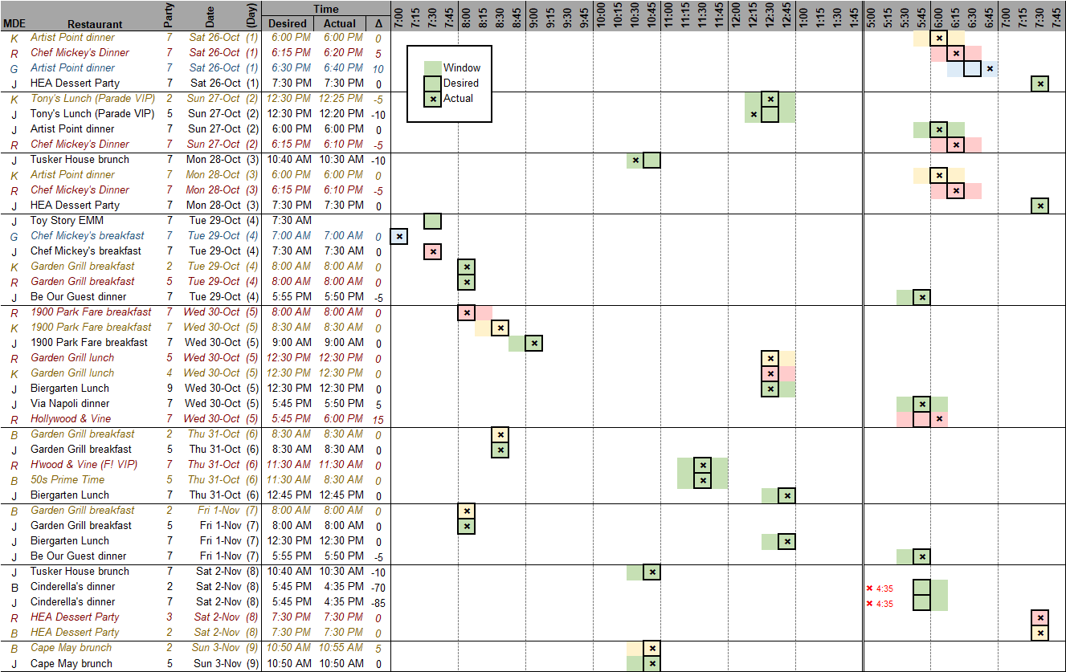Click the 15 delta value for Hollywood & Vine
This screenshot has height=672, width=1066.
[378, 419]
